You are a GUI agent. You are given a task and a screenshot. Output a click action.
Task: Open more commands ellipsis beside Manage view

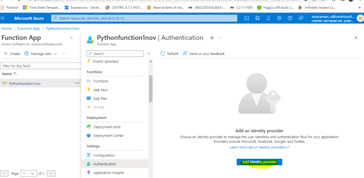pos(63,54)
